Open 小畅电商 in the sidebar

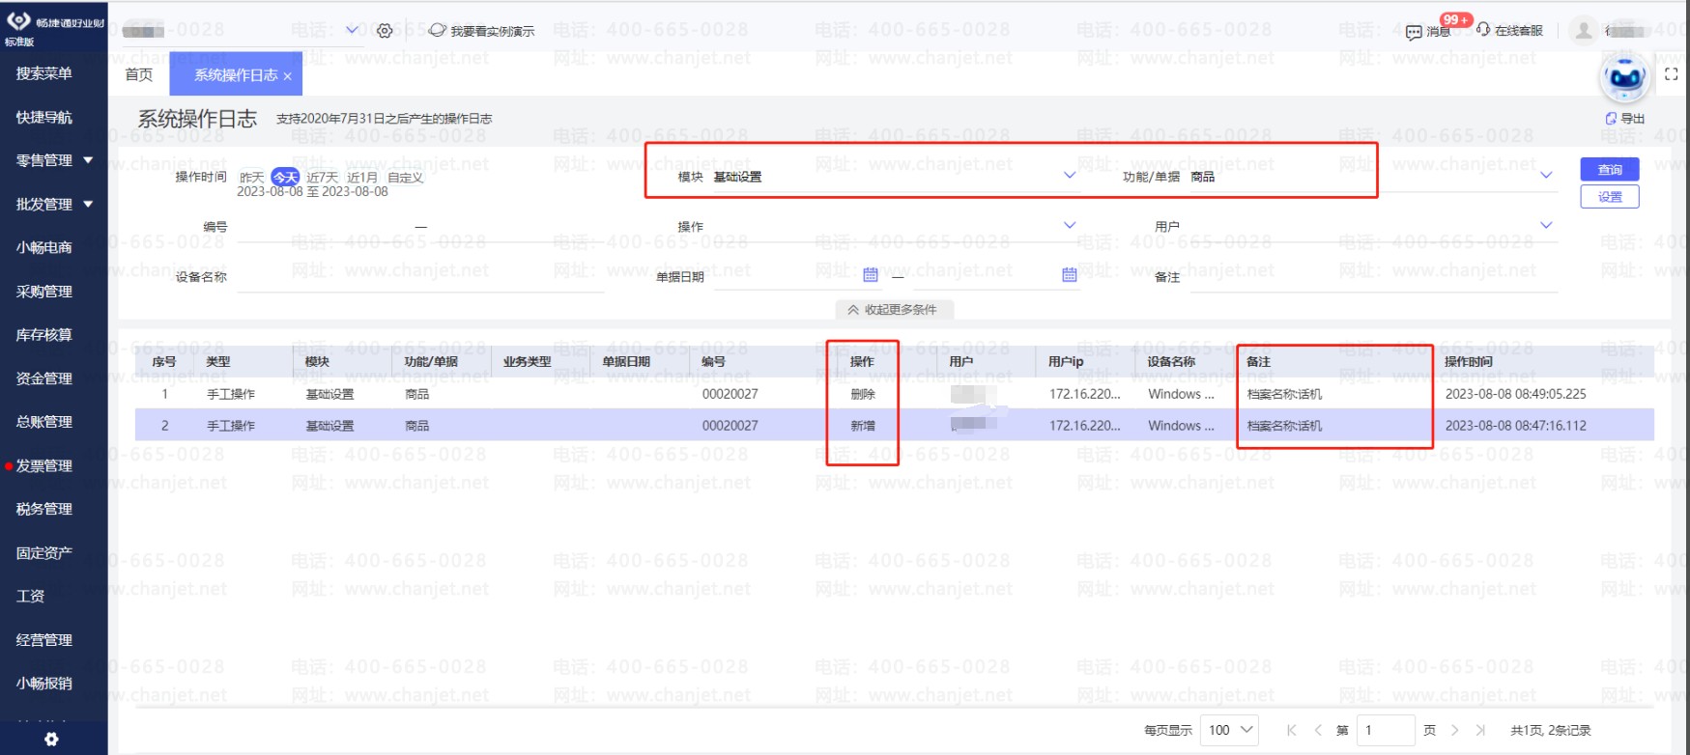44,247
